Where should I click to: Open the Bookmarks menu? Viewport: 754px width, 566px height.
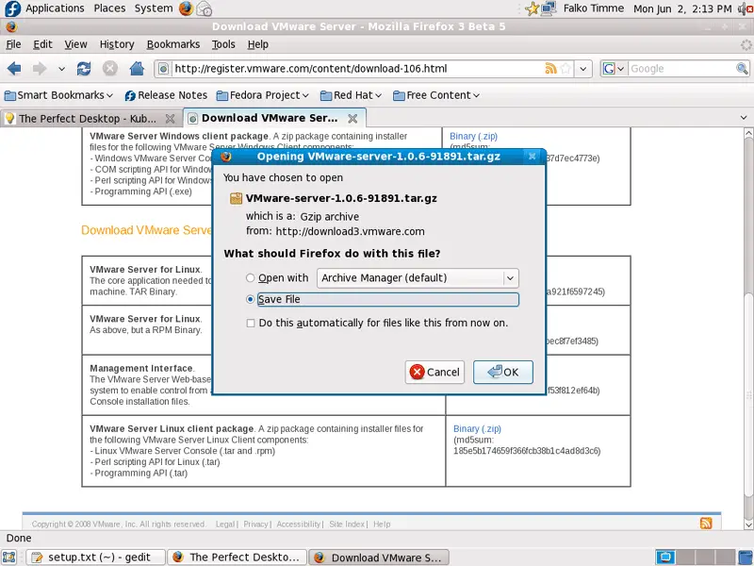click(x=173, y=44)
